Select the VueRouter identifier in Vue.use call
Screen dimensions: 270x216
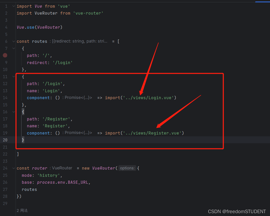[49, 27]
